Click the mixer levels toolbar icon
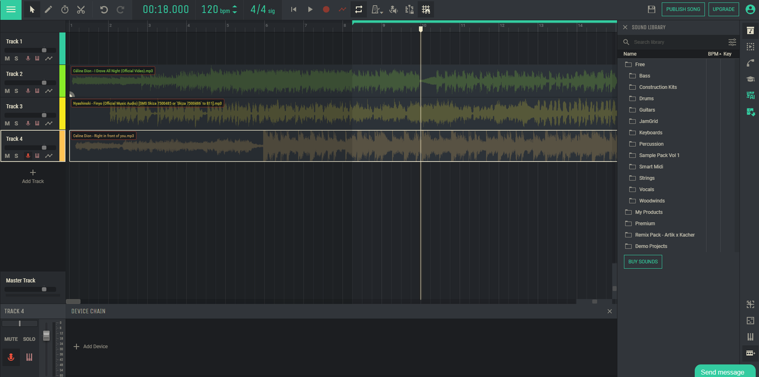Viewport: 759px width, 377px height. pos(409,9)
